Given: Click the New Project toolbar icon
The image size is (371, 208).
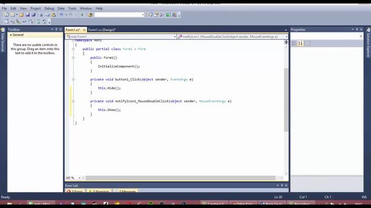Looking at the screenshot, I should pos(6,15).
